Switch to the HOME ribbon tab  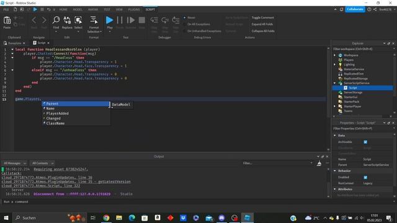pos(63,9)
